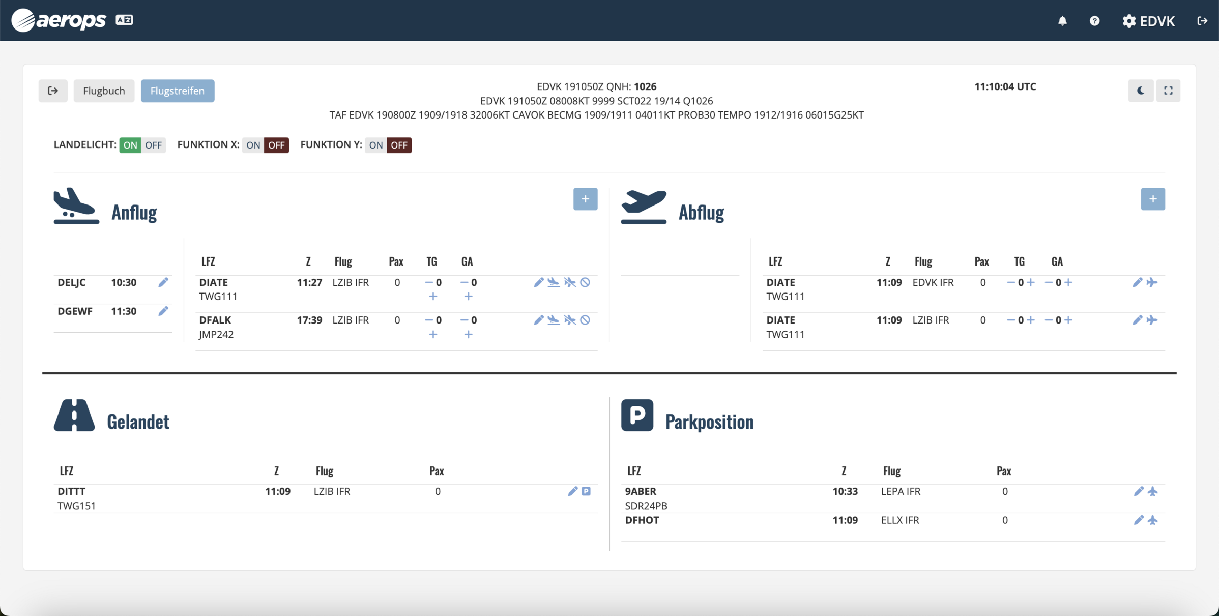Click crossed-out plane icon for DFALK JMP242

click(x=570, y=320)
